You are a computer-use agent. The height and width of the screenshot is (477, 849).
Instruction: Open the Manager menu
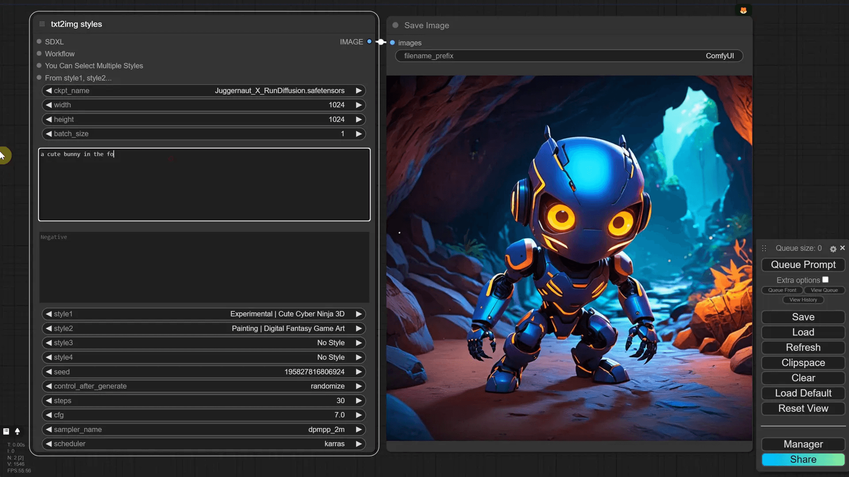(x=803, y=444)
